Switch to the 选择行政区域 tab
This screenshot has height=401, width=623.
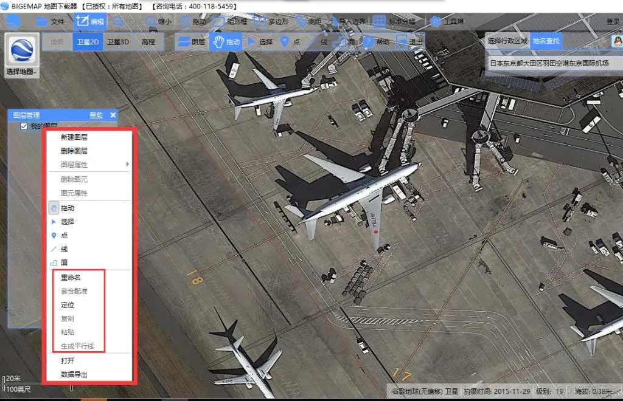pyautogui.click(x=507, y=41)
